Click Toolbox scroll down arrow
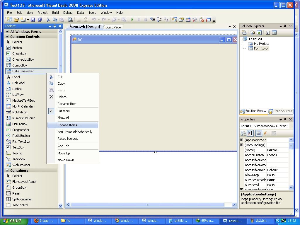300x225 pixels. point(60,206)
